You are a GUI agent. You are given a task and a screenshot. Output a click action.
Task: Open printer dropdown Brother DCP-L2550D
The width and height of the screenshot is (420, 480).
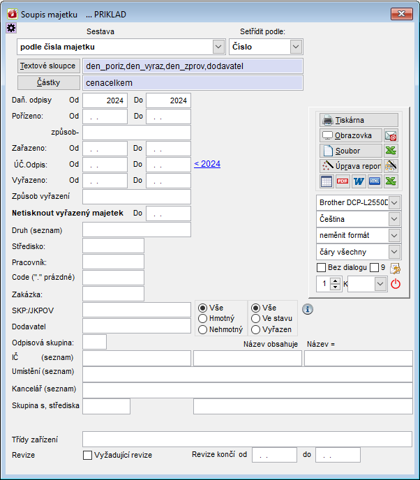pos(394,202)
